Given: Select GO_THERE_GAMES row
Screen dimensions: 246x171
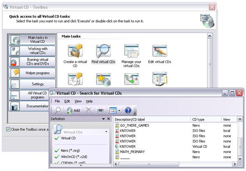Looking at the screenshot, I should [175, 125].
